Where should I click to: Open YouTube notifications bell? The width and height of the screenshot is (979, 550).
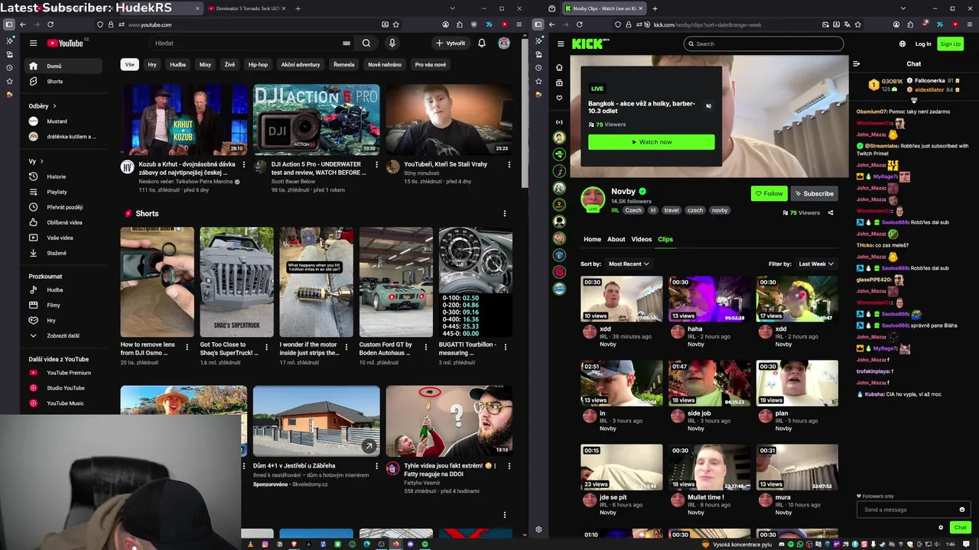click(x=482, y=44)
